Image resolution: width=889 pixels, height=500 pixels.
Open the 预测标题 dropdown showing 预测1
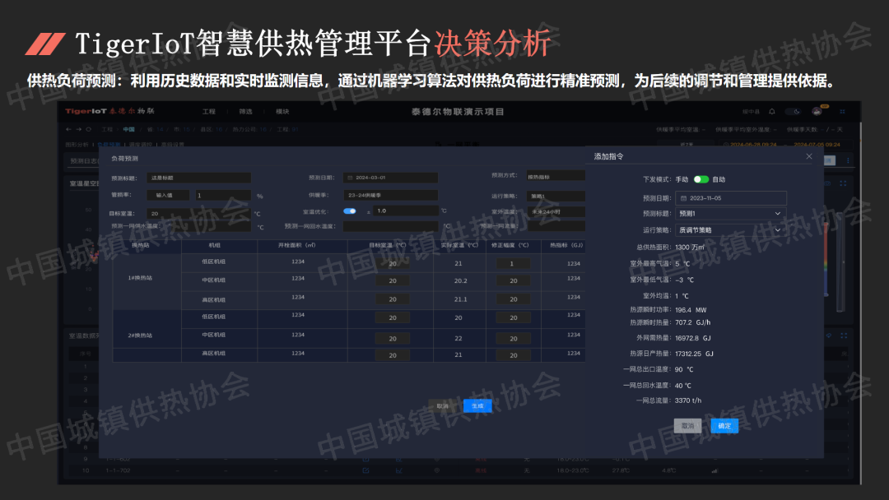730,214
